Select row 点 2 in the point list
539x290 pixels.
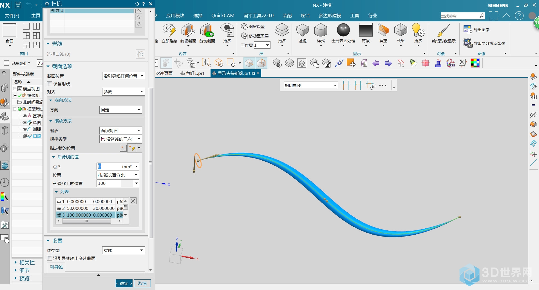(x=90, y=208)
